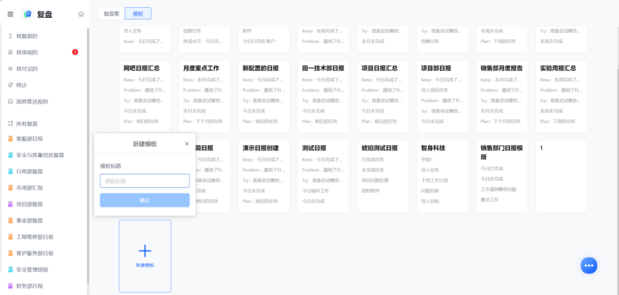Click the orange icon beside 市场部汇报
Viewport: 619px width, 295px height.
coord(10,188)
